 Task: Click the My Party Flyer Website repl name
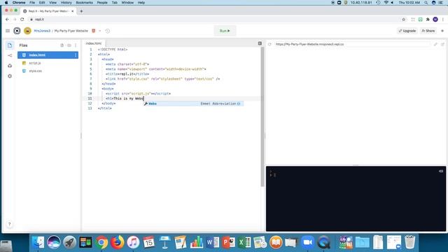coord(71,31)
